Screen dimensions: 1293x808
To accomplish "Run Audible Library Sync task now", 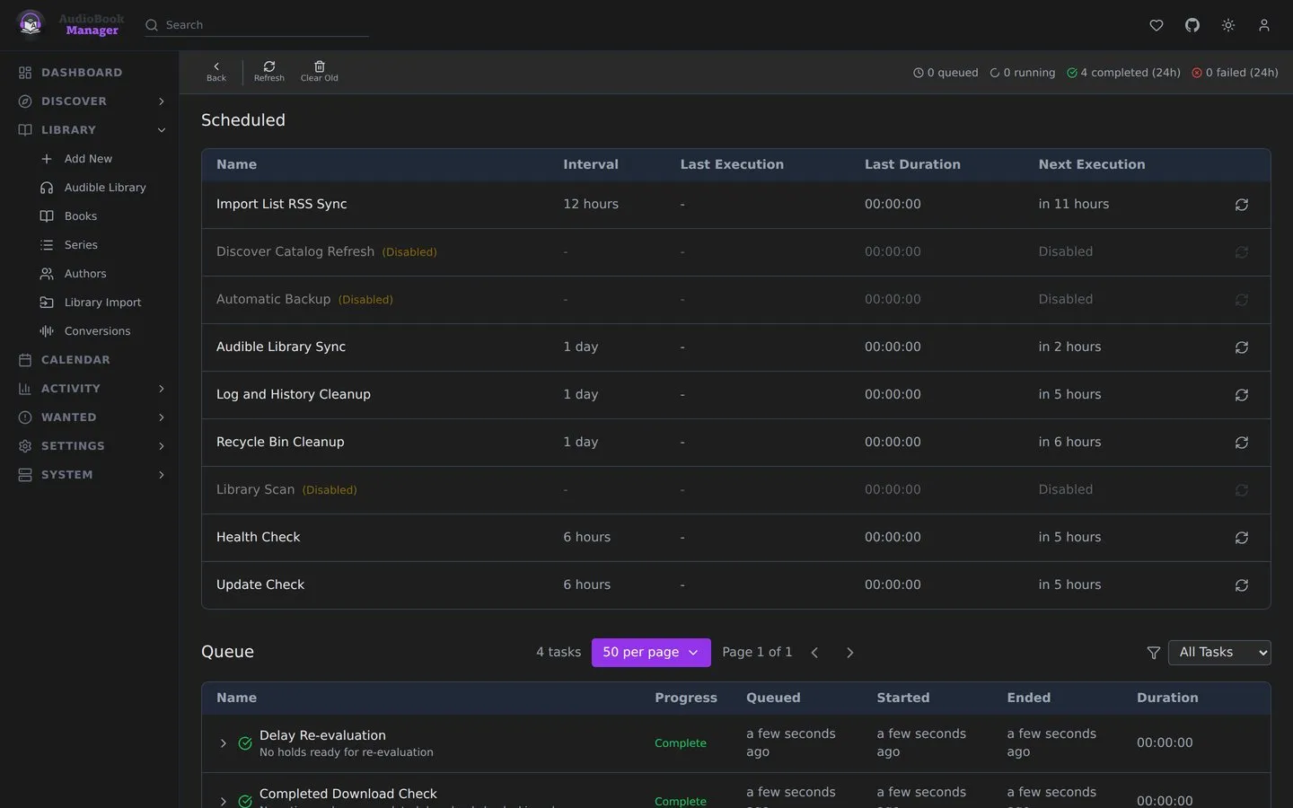I will pos(1242,347).
